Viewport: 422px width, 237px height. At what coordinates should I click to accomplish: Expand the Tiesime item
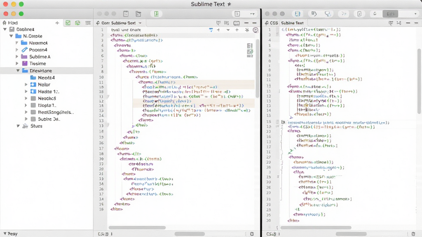pos(17,63)
